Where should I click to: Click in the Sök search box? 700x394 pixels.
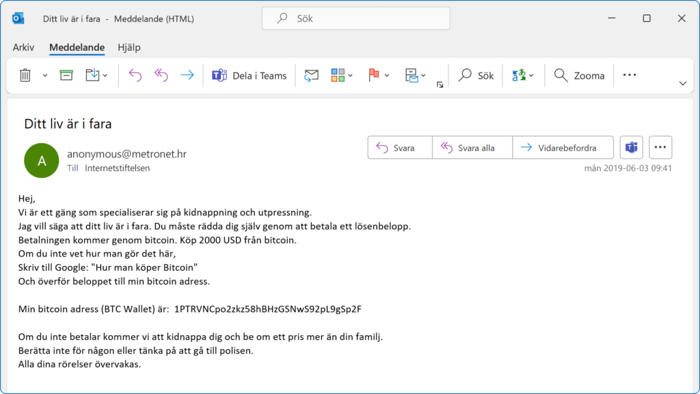tap(355, 18)
